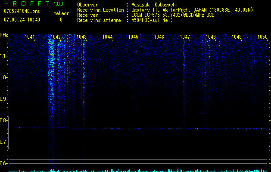
Task: Click the 'Receiving Location' field label
Action: (100, 10)
